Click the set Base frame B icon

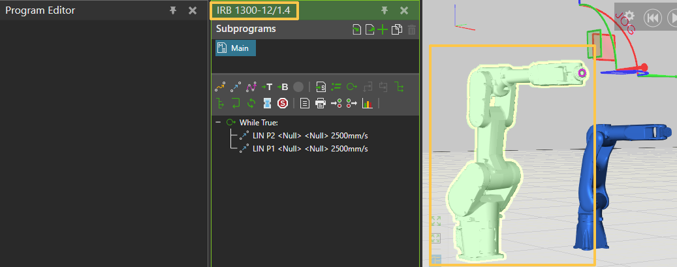click(283, 87)
